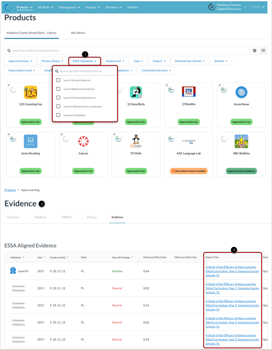Click pin icon on 270toWin card
The width and height of the screenshot is (272, 350).
click(x=167, y=85)
